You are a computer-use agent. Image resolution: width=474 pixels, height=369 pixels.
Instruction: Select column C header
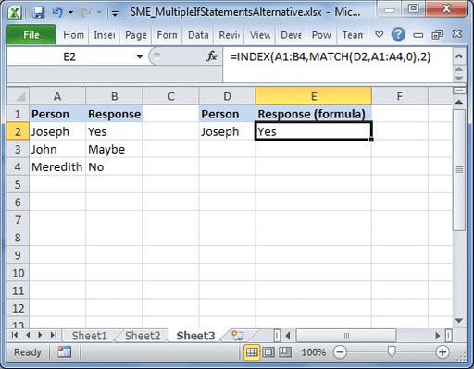click(171, 96)
